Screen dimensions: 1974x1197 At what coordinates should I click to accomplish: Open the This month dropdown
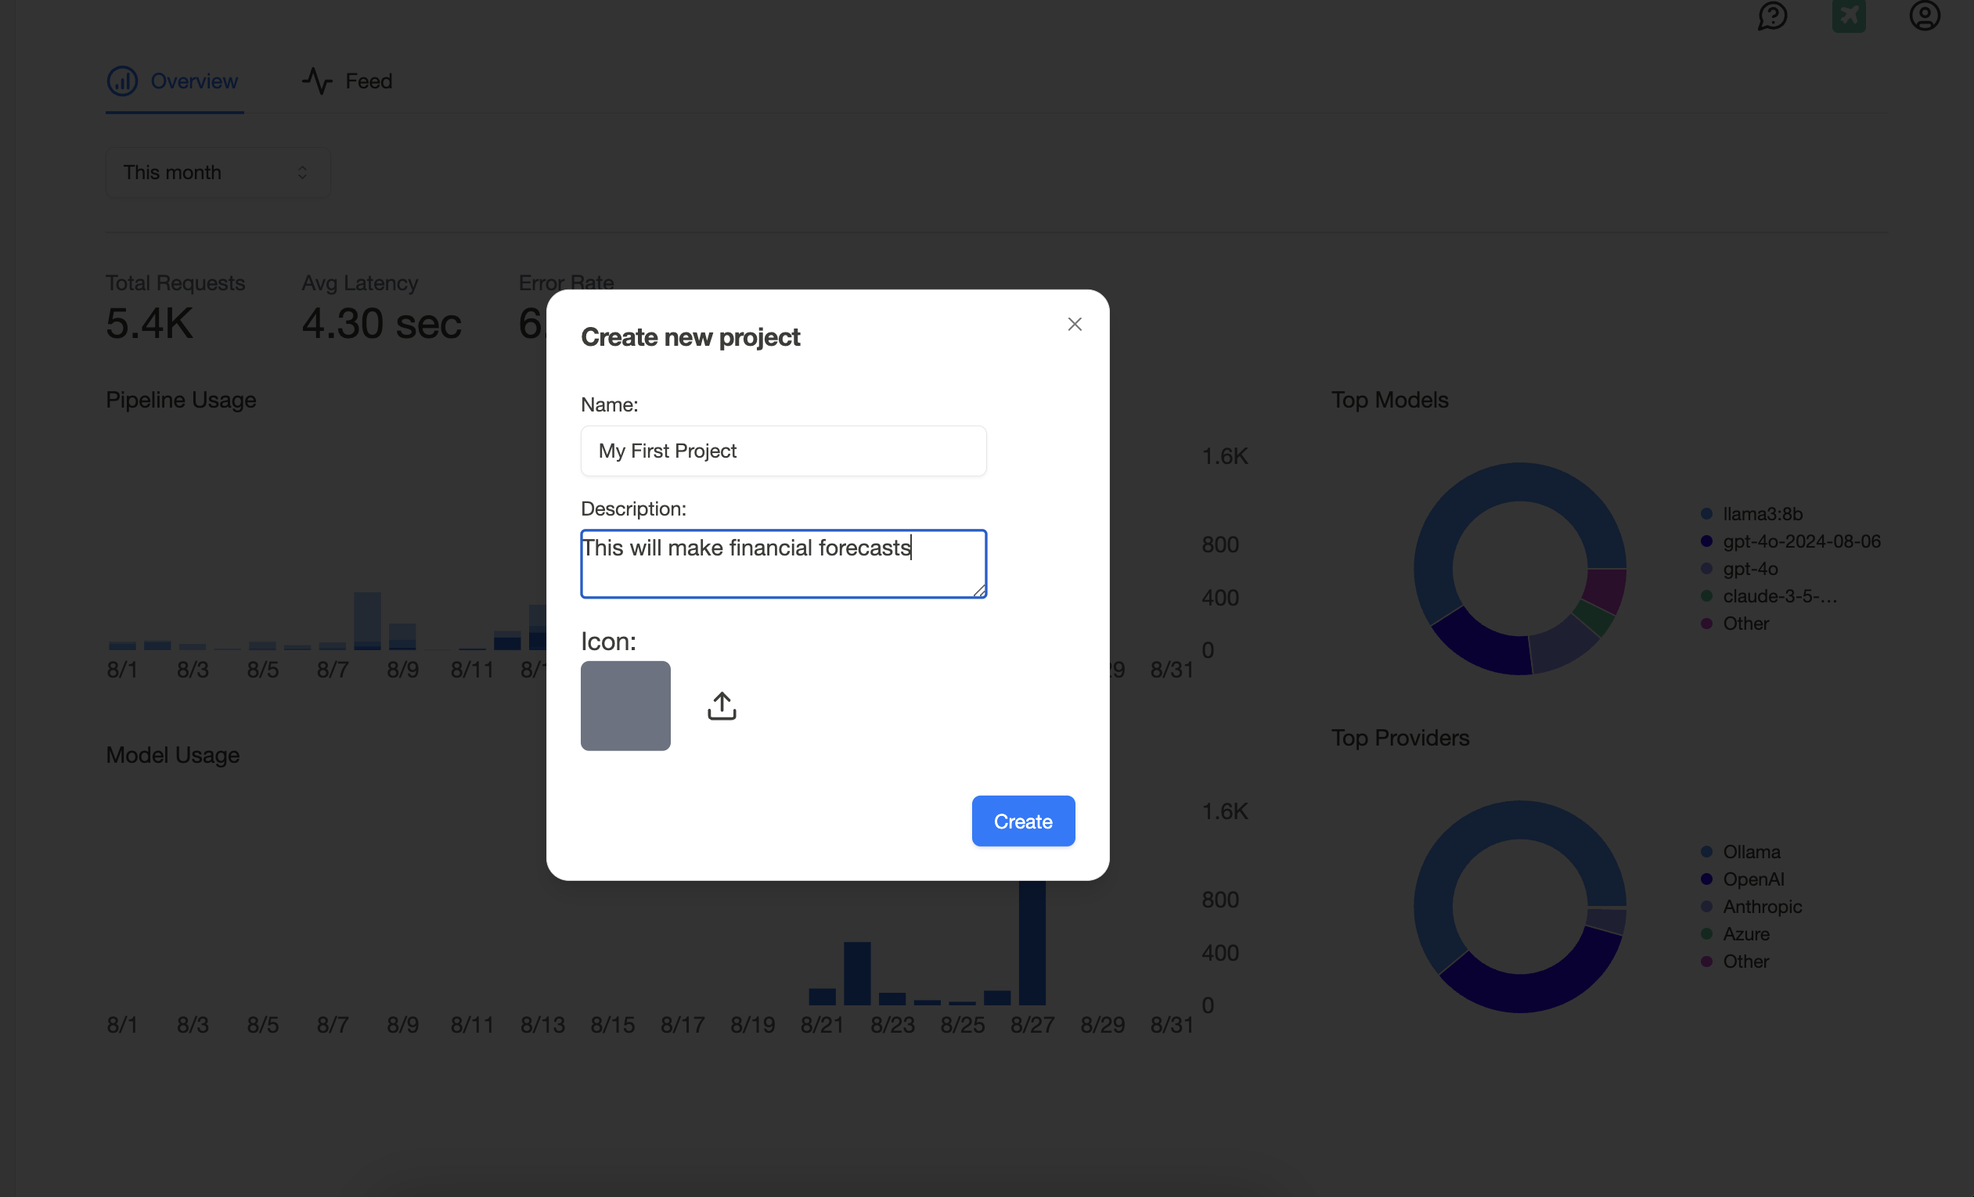217,172
